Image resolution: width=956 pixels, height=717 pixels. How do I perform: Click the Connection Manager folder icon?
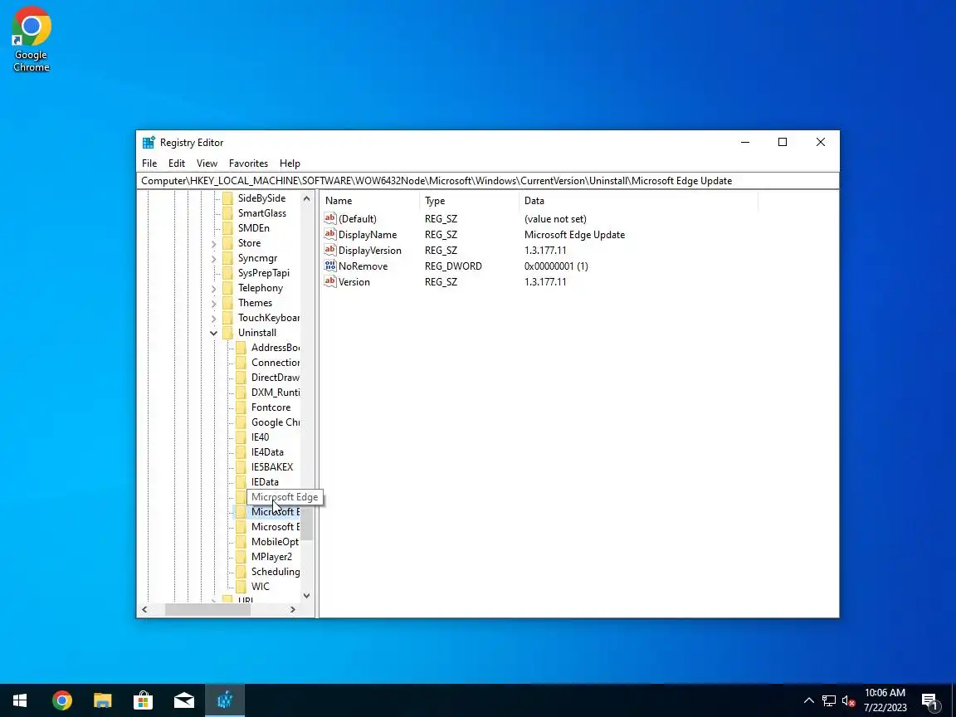[x=241, y=363]
